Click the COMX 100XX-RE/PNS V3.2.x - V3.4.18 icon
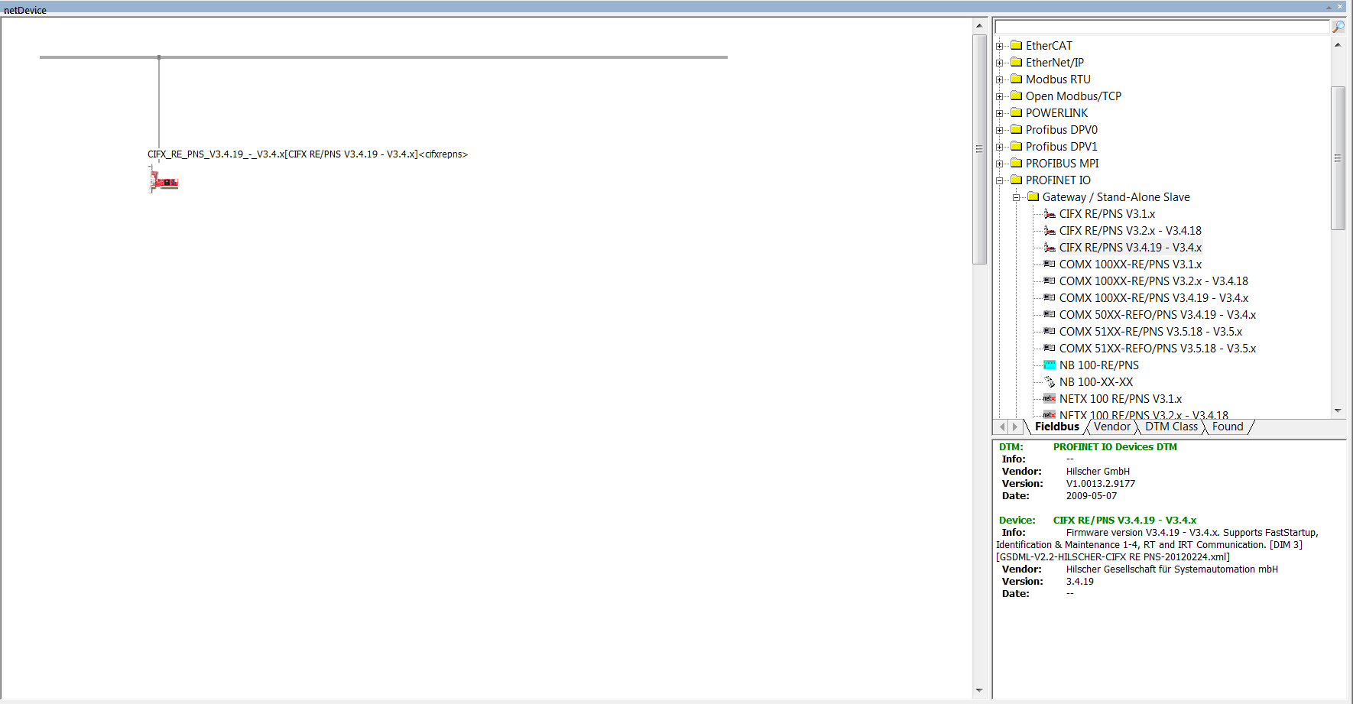The width and height of the screenshot is (1353, 704). pyautogui.click(x=1050, y=281)
